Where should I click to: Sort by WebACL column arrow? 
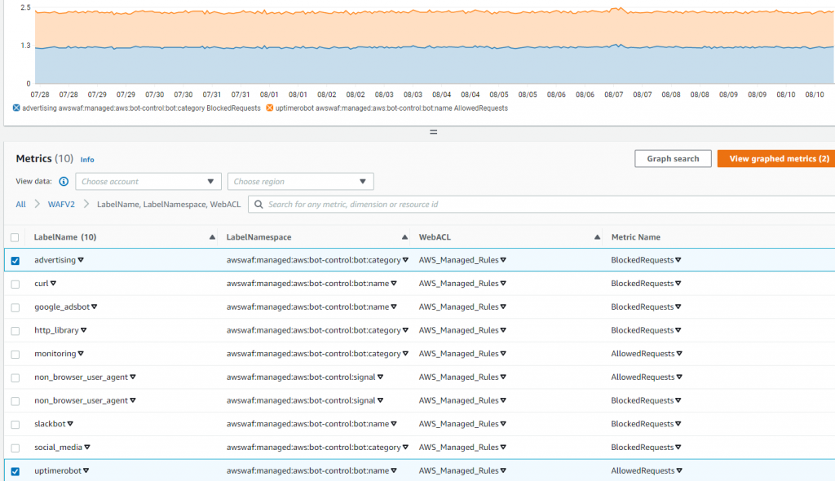tap(597, 237)
